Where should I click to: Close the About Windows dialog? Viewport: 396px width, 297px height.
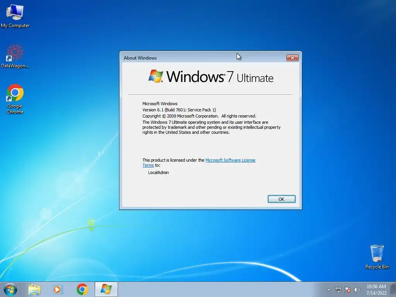pyautogui.click(x=292, y=58)
